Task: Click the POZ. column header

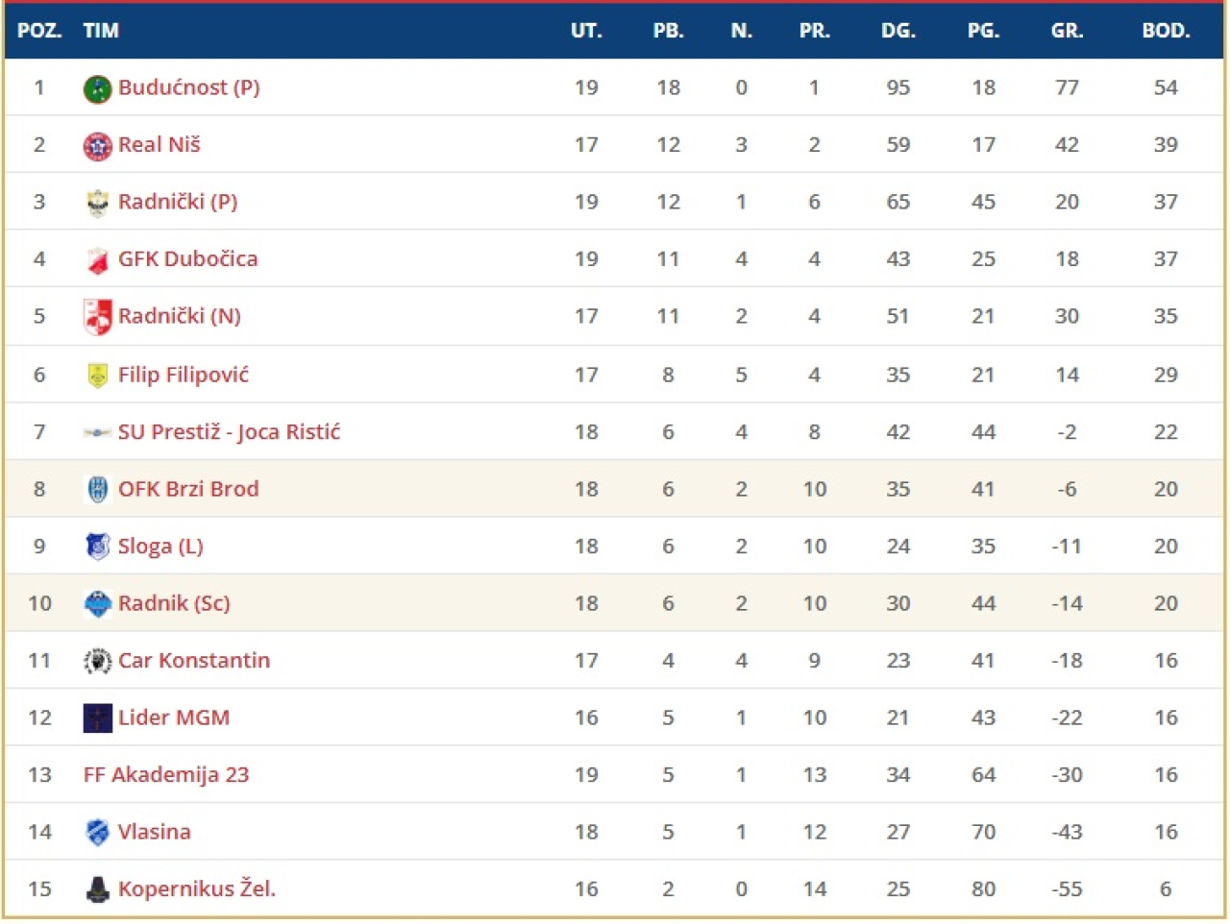Action: (x=39, y=31)
